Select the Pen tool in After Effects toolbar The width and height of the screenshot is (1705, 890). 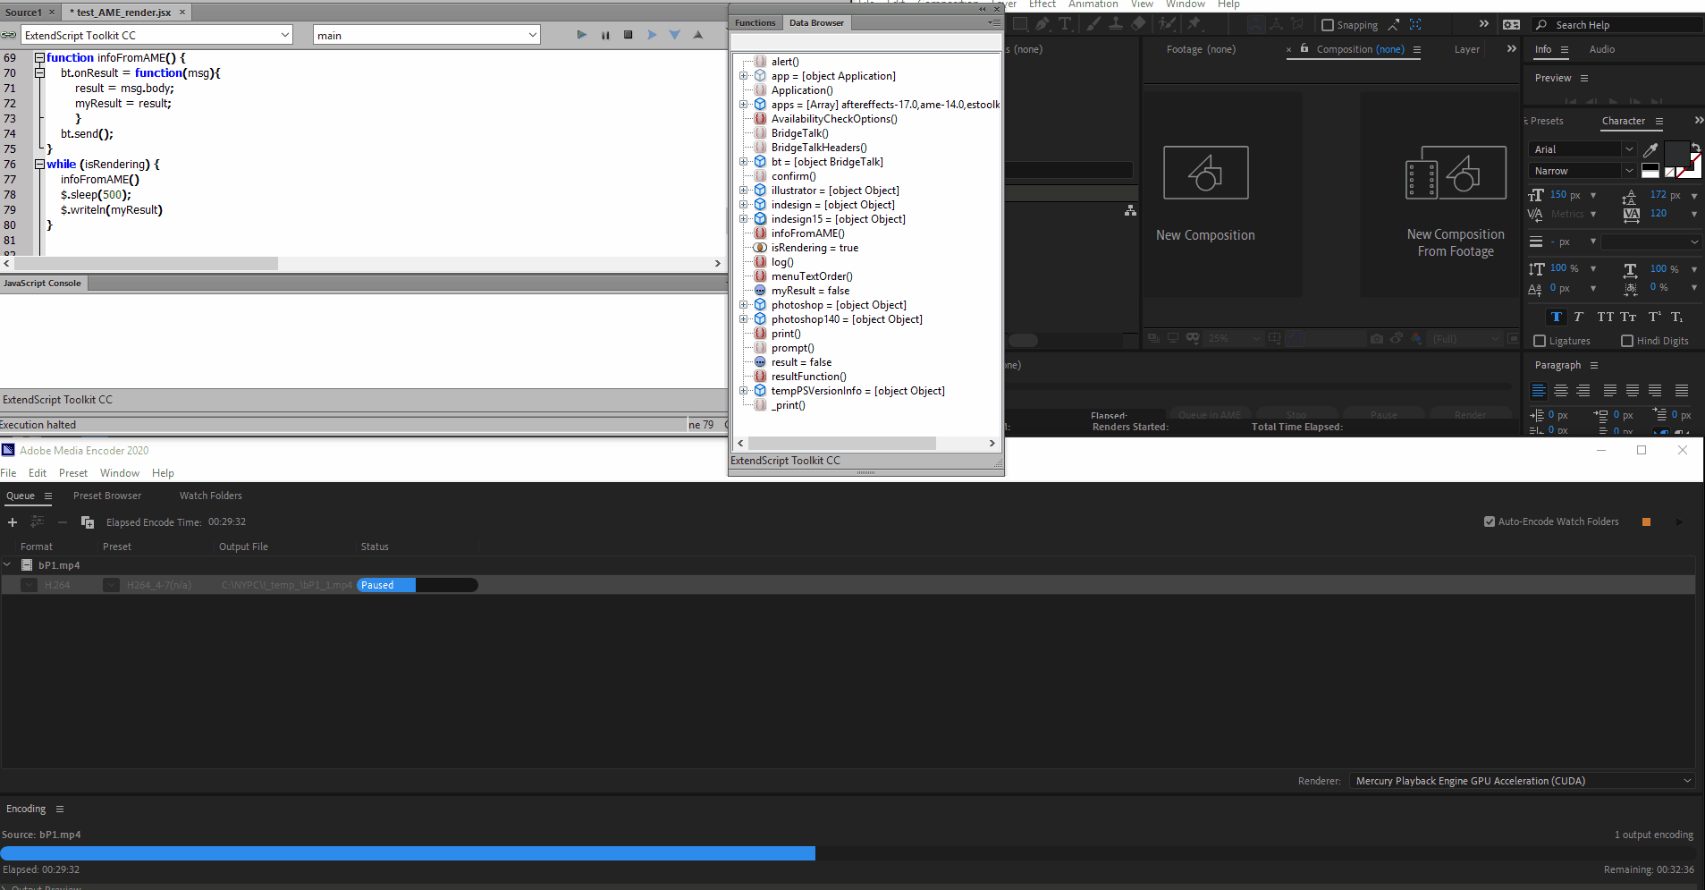coord(1042,24)
